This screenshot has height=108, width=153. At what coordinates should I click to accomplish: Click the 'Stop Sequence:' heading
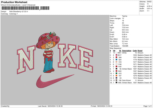tap(116, 48)
